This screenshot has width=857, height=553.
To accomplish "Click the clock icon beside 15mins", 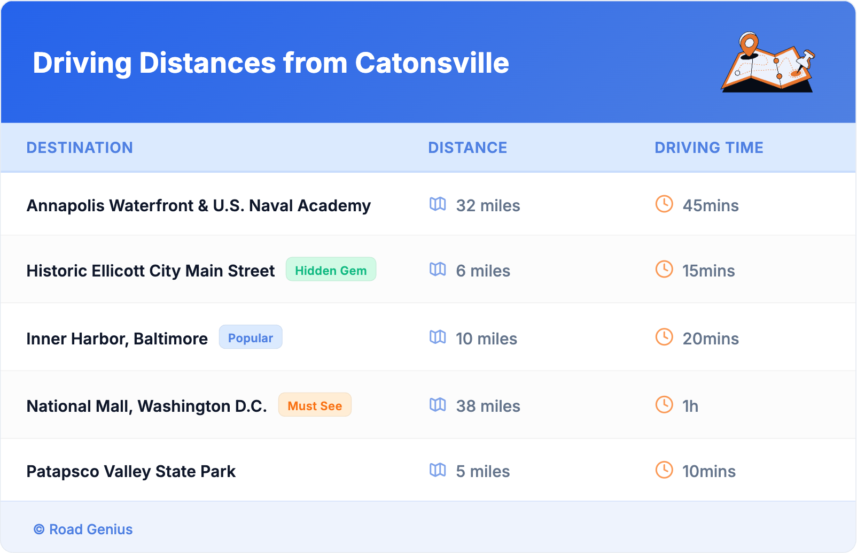I will pos(664,270).
